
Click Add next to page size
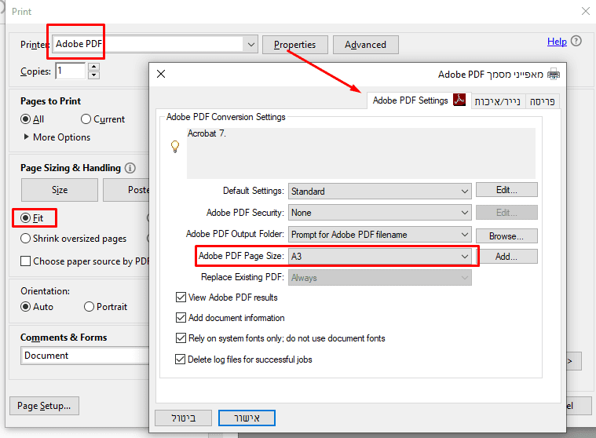(506, 257)
